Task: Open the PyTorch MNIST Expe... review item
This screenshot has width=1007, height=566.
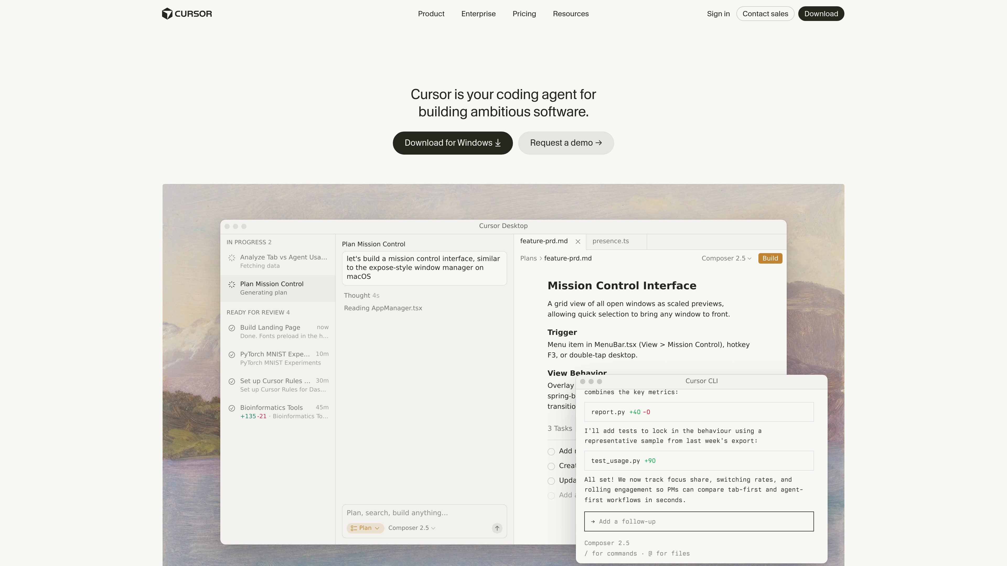Action: click(277, 358)
